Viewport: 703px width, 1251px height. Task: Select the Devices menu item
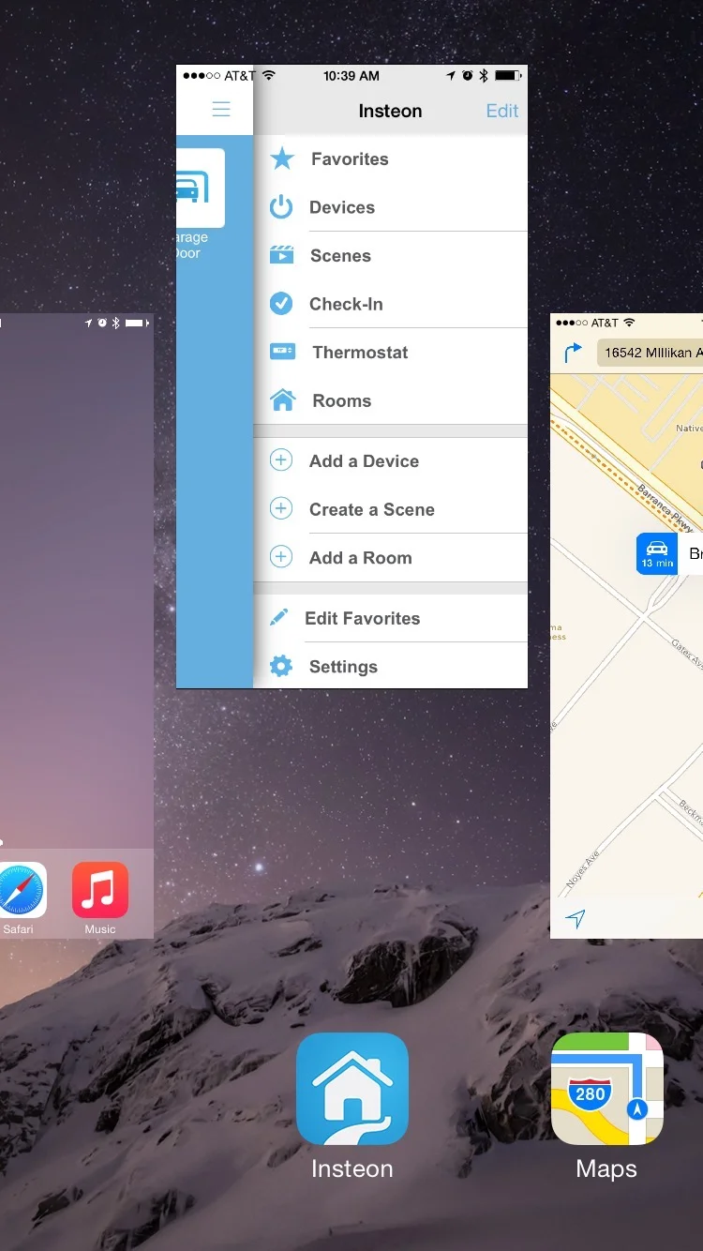(x=390, y=207)
